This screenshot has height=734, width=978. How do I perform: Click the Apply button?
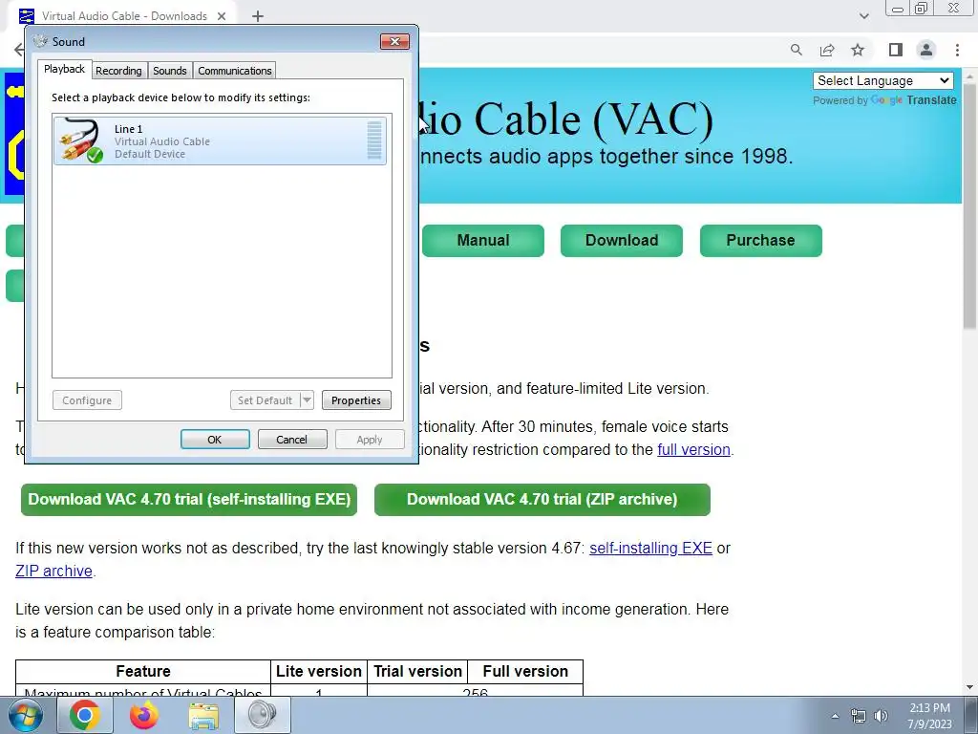pos(370,440)
